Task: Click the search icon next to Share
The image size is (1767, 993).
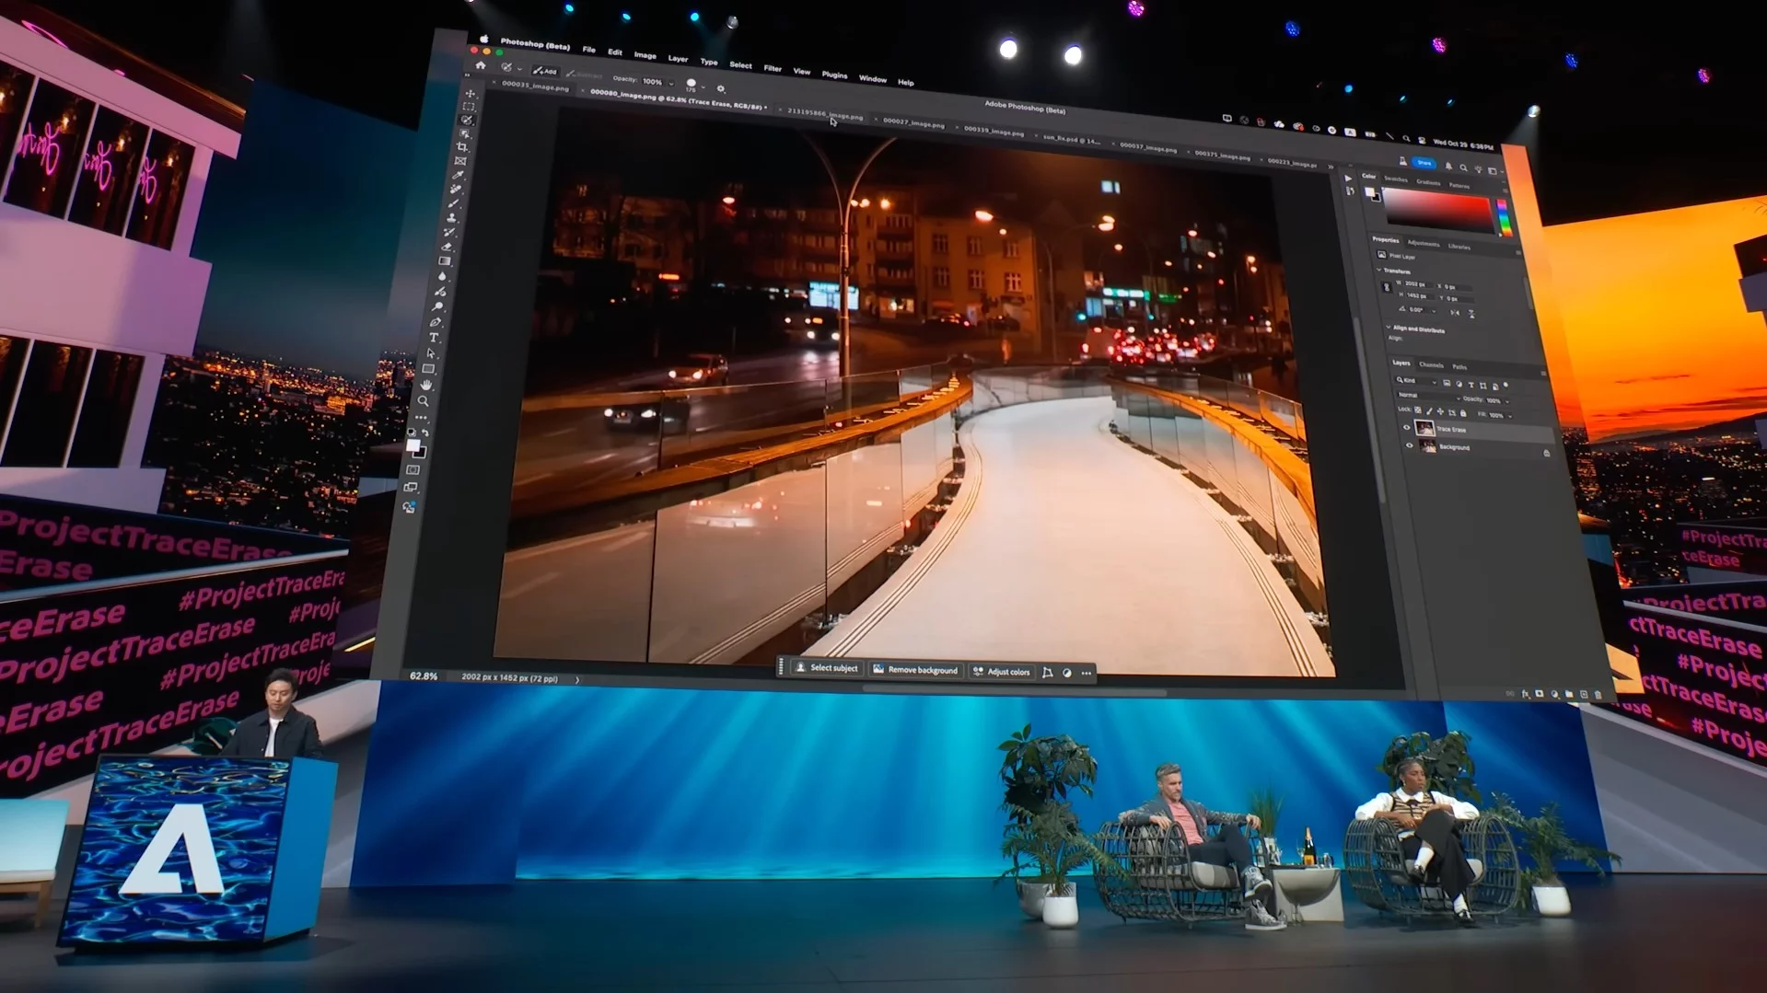Action: [1463, 167]
